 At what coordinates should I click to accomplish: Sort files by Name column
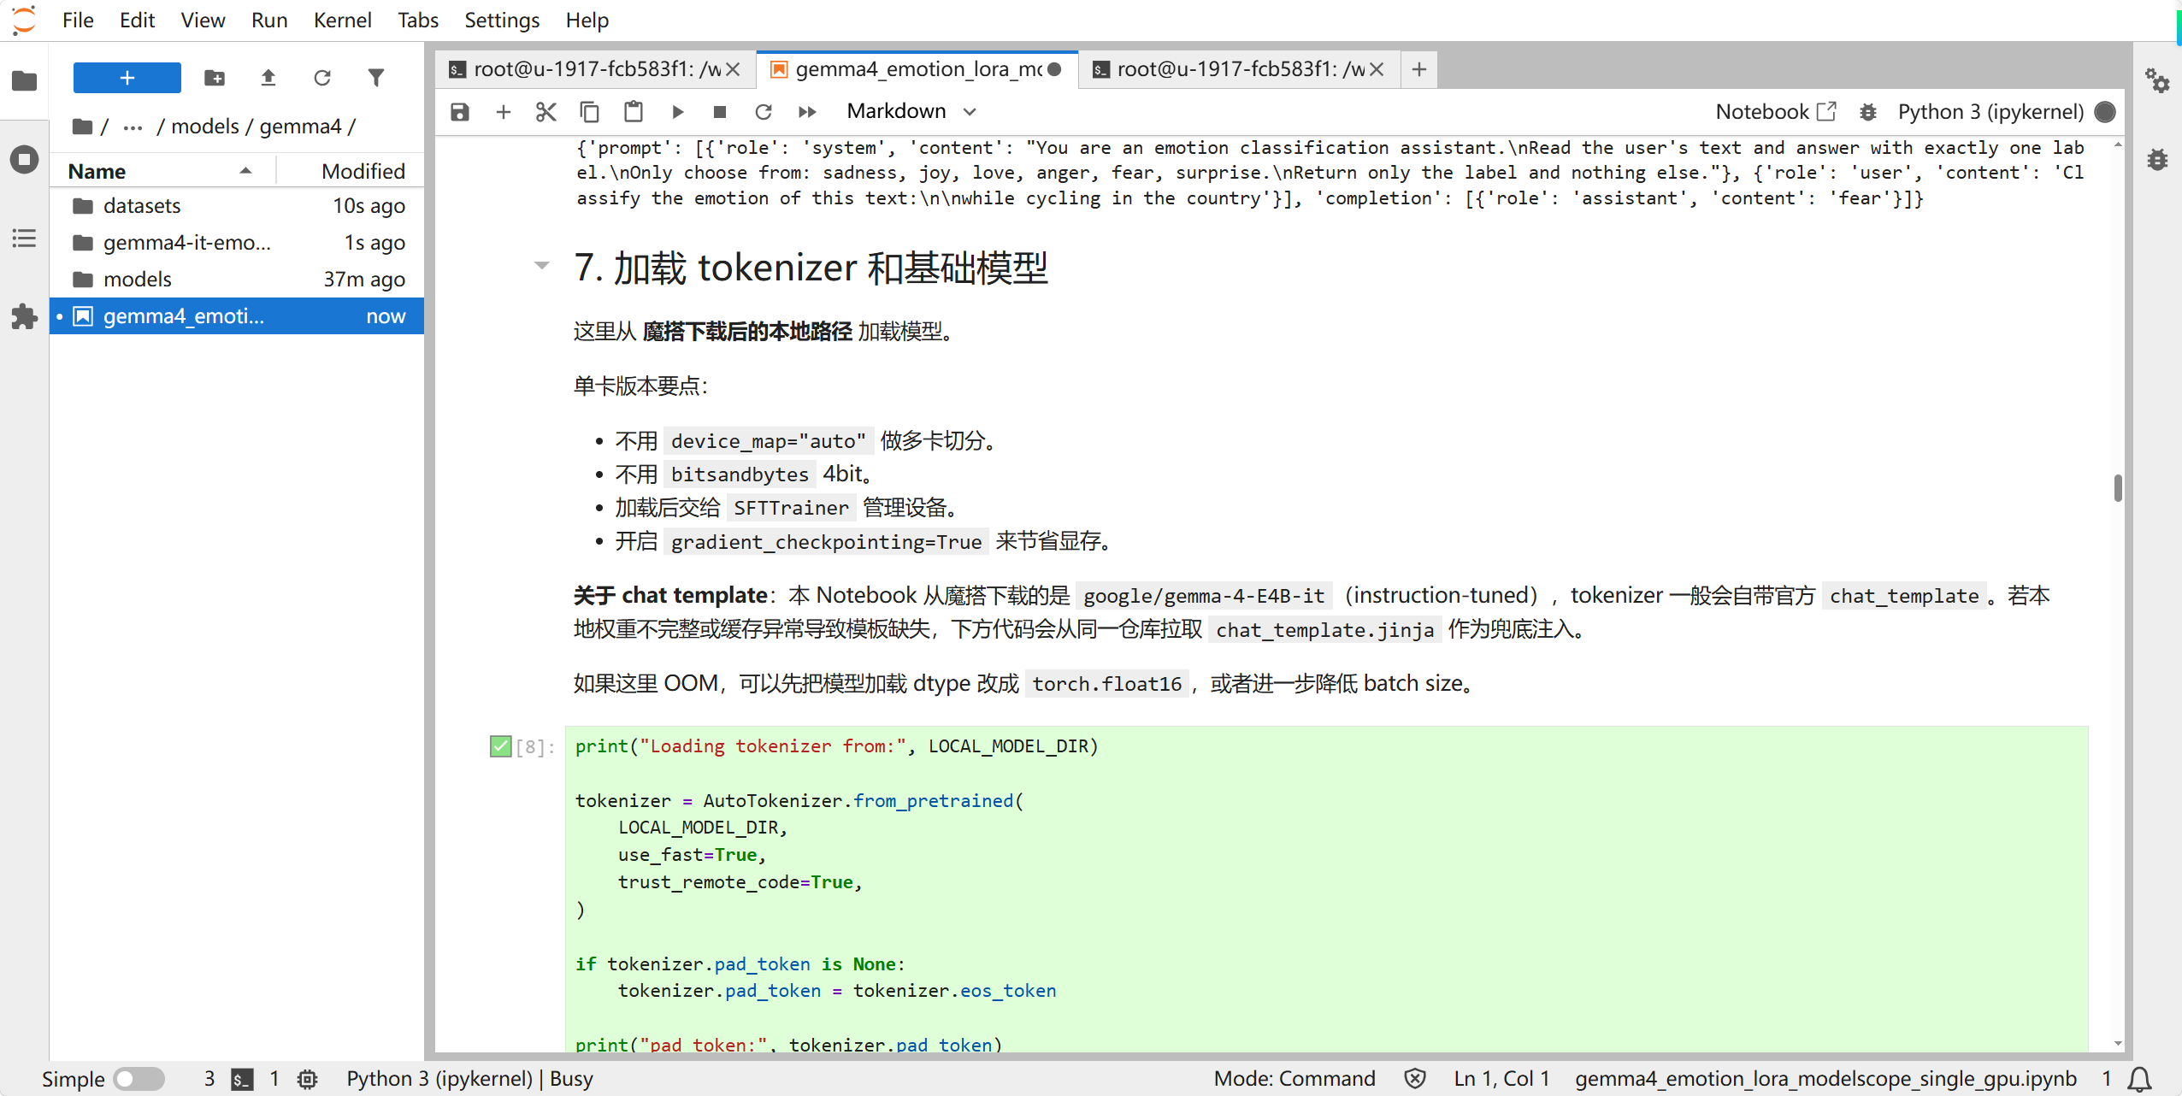(x=162, y=171)
